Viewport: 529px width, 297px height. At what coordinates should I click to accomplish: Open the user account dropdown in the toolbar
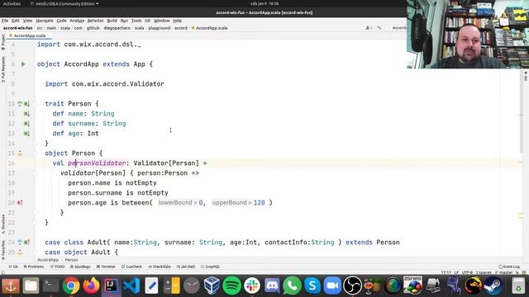pos(369,28)
